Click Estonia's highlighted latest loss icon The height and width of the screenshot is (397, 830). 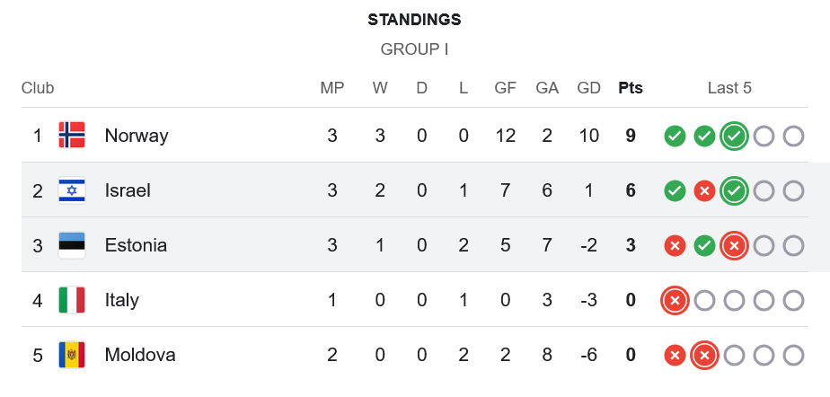click(x=734, y=246)
